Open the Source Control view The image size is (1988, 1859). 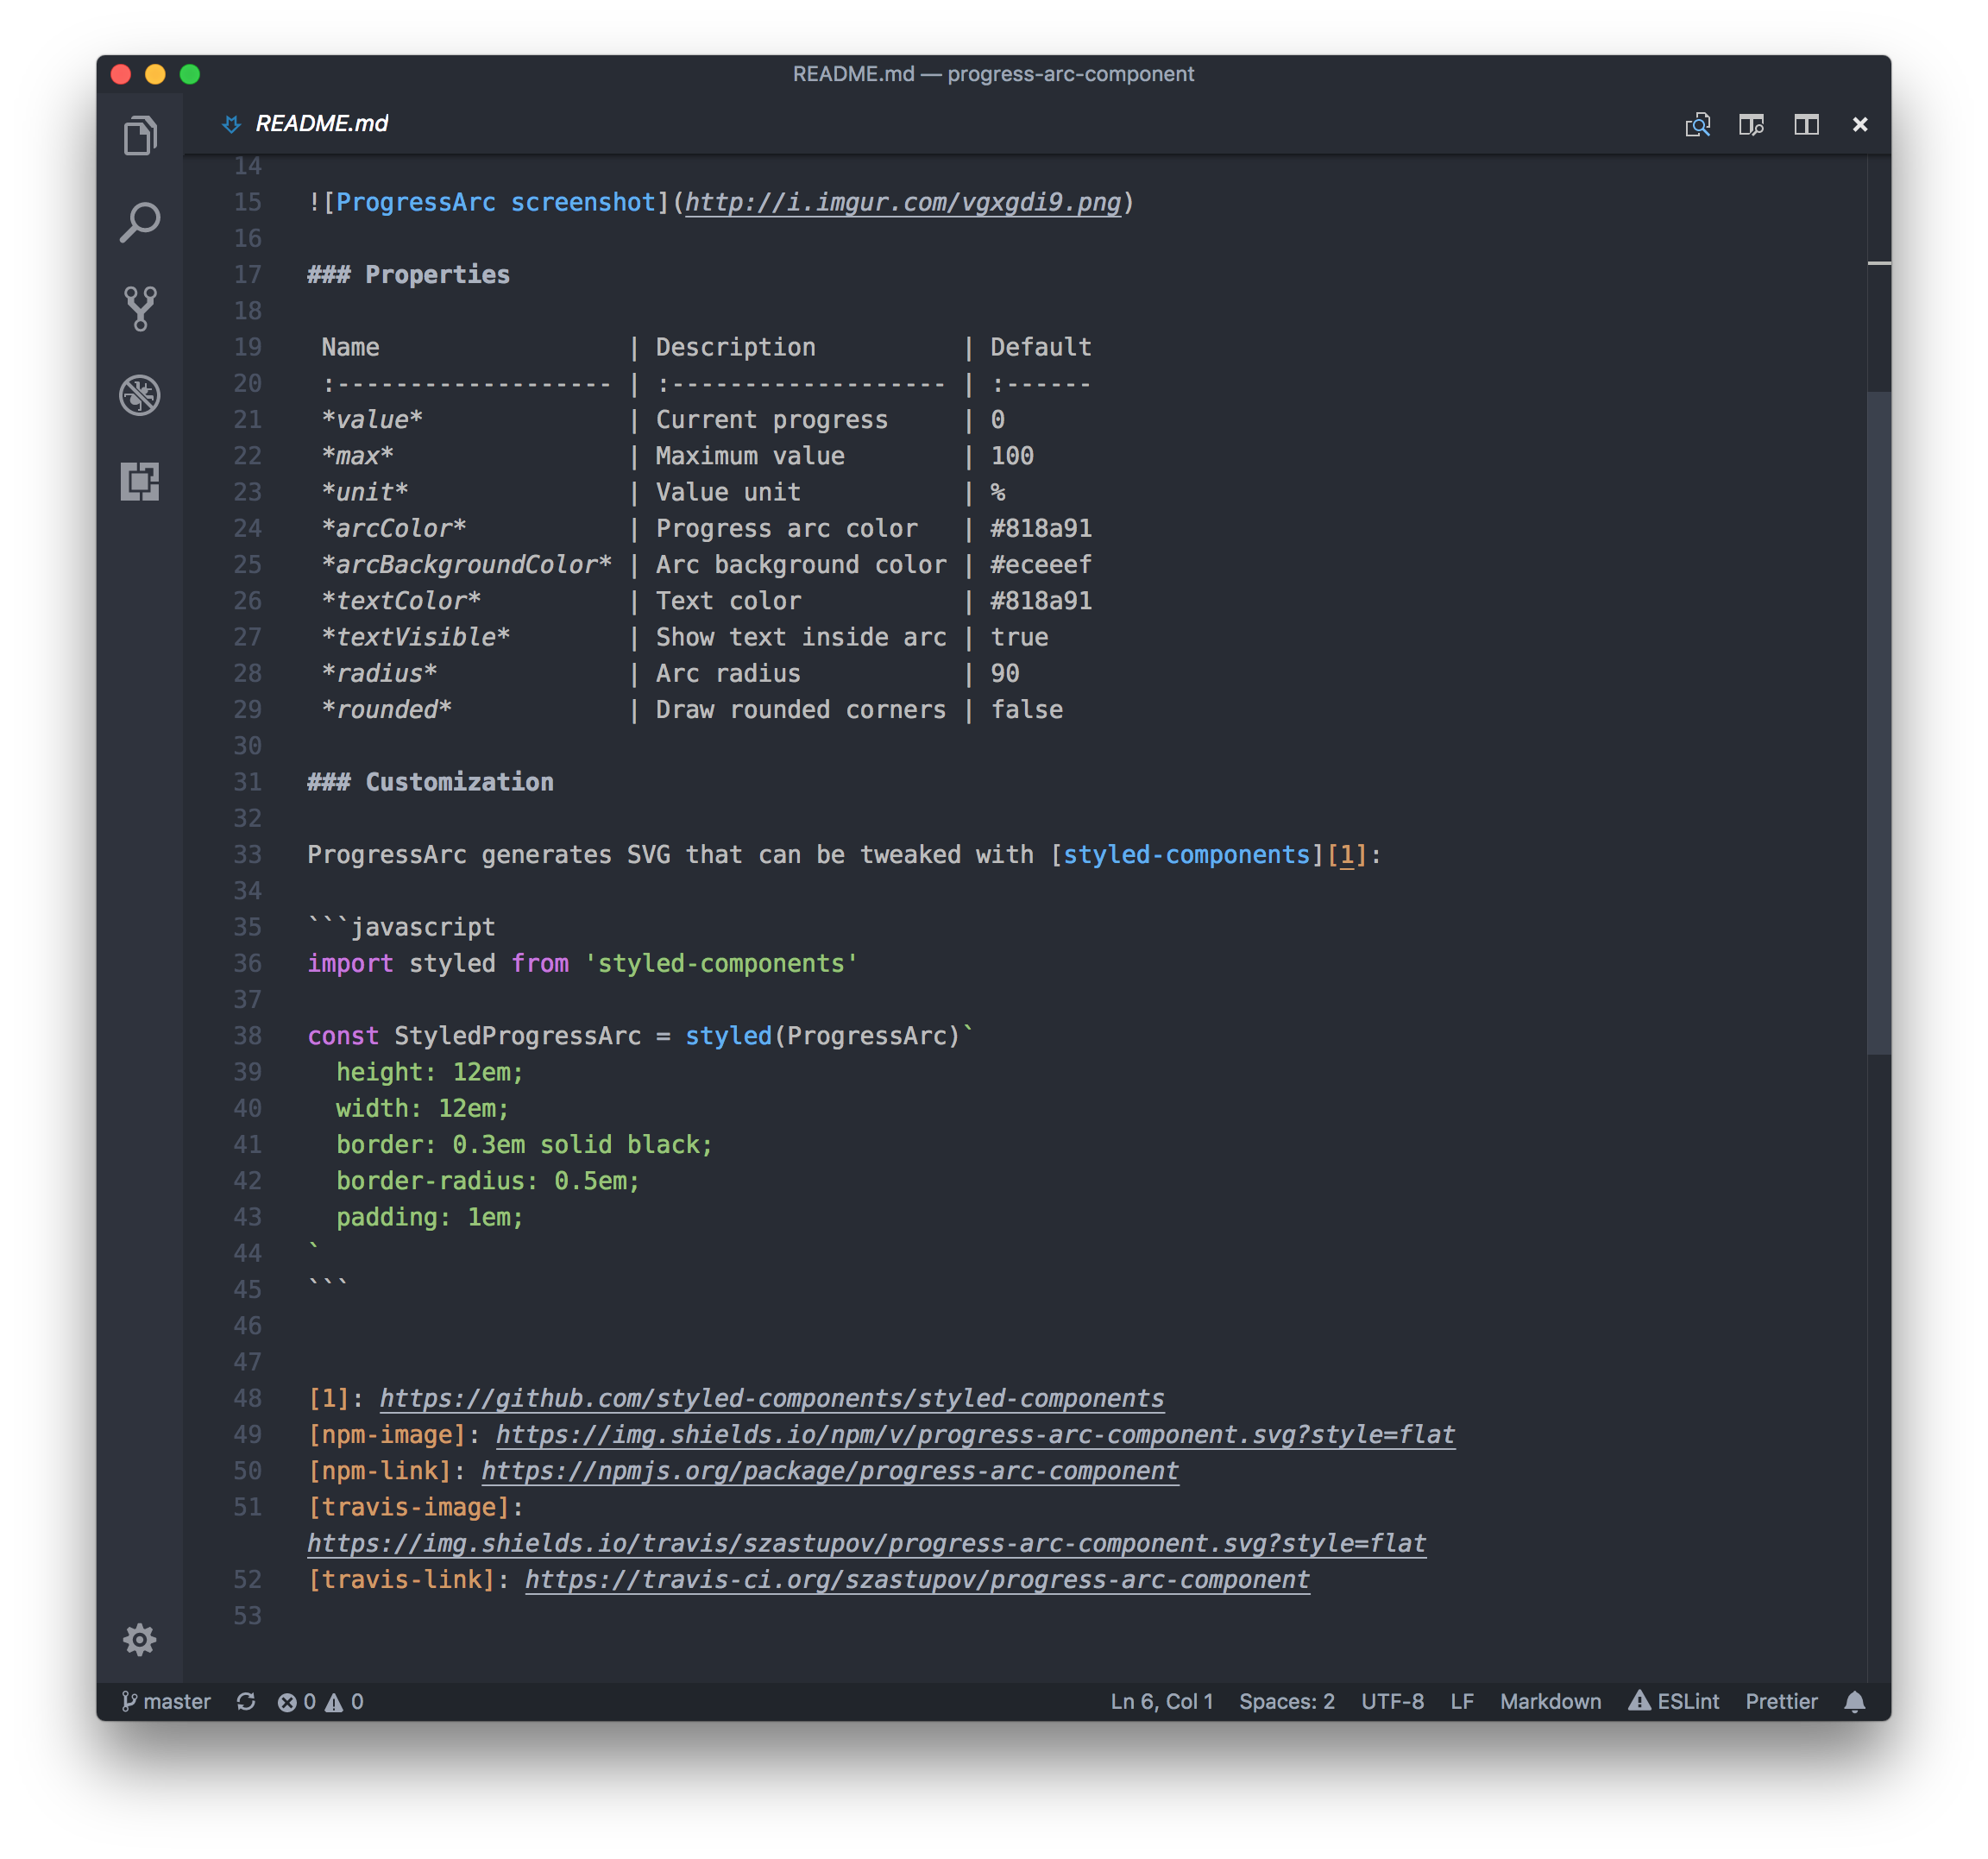tap(140, 308)
